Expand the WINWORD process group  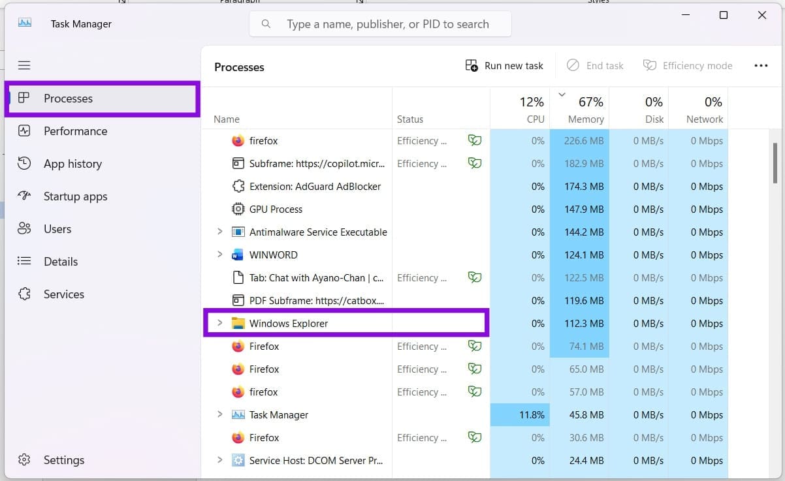[x=219, y=255]
